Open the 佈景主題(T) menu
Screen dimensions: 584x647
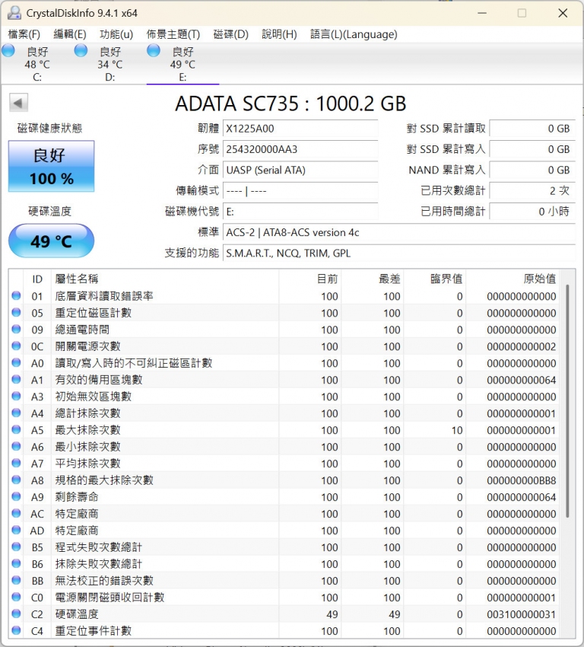(x=173, y=34)
